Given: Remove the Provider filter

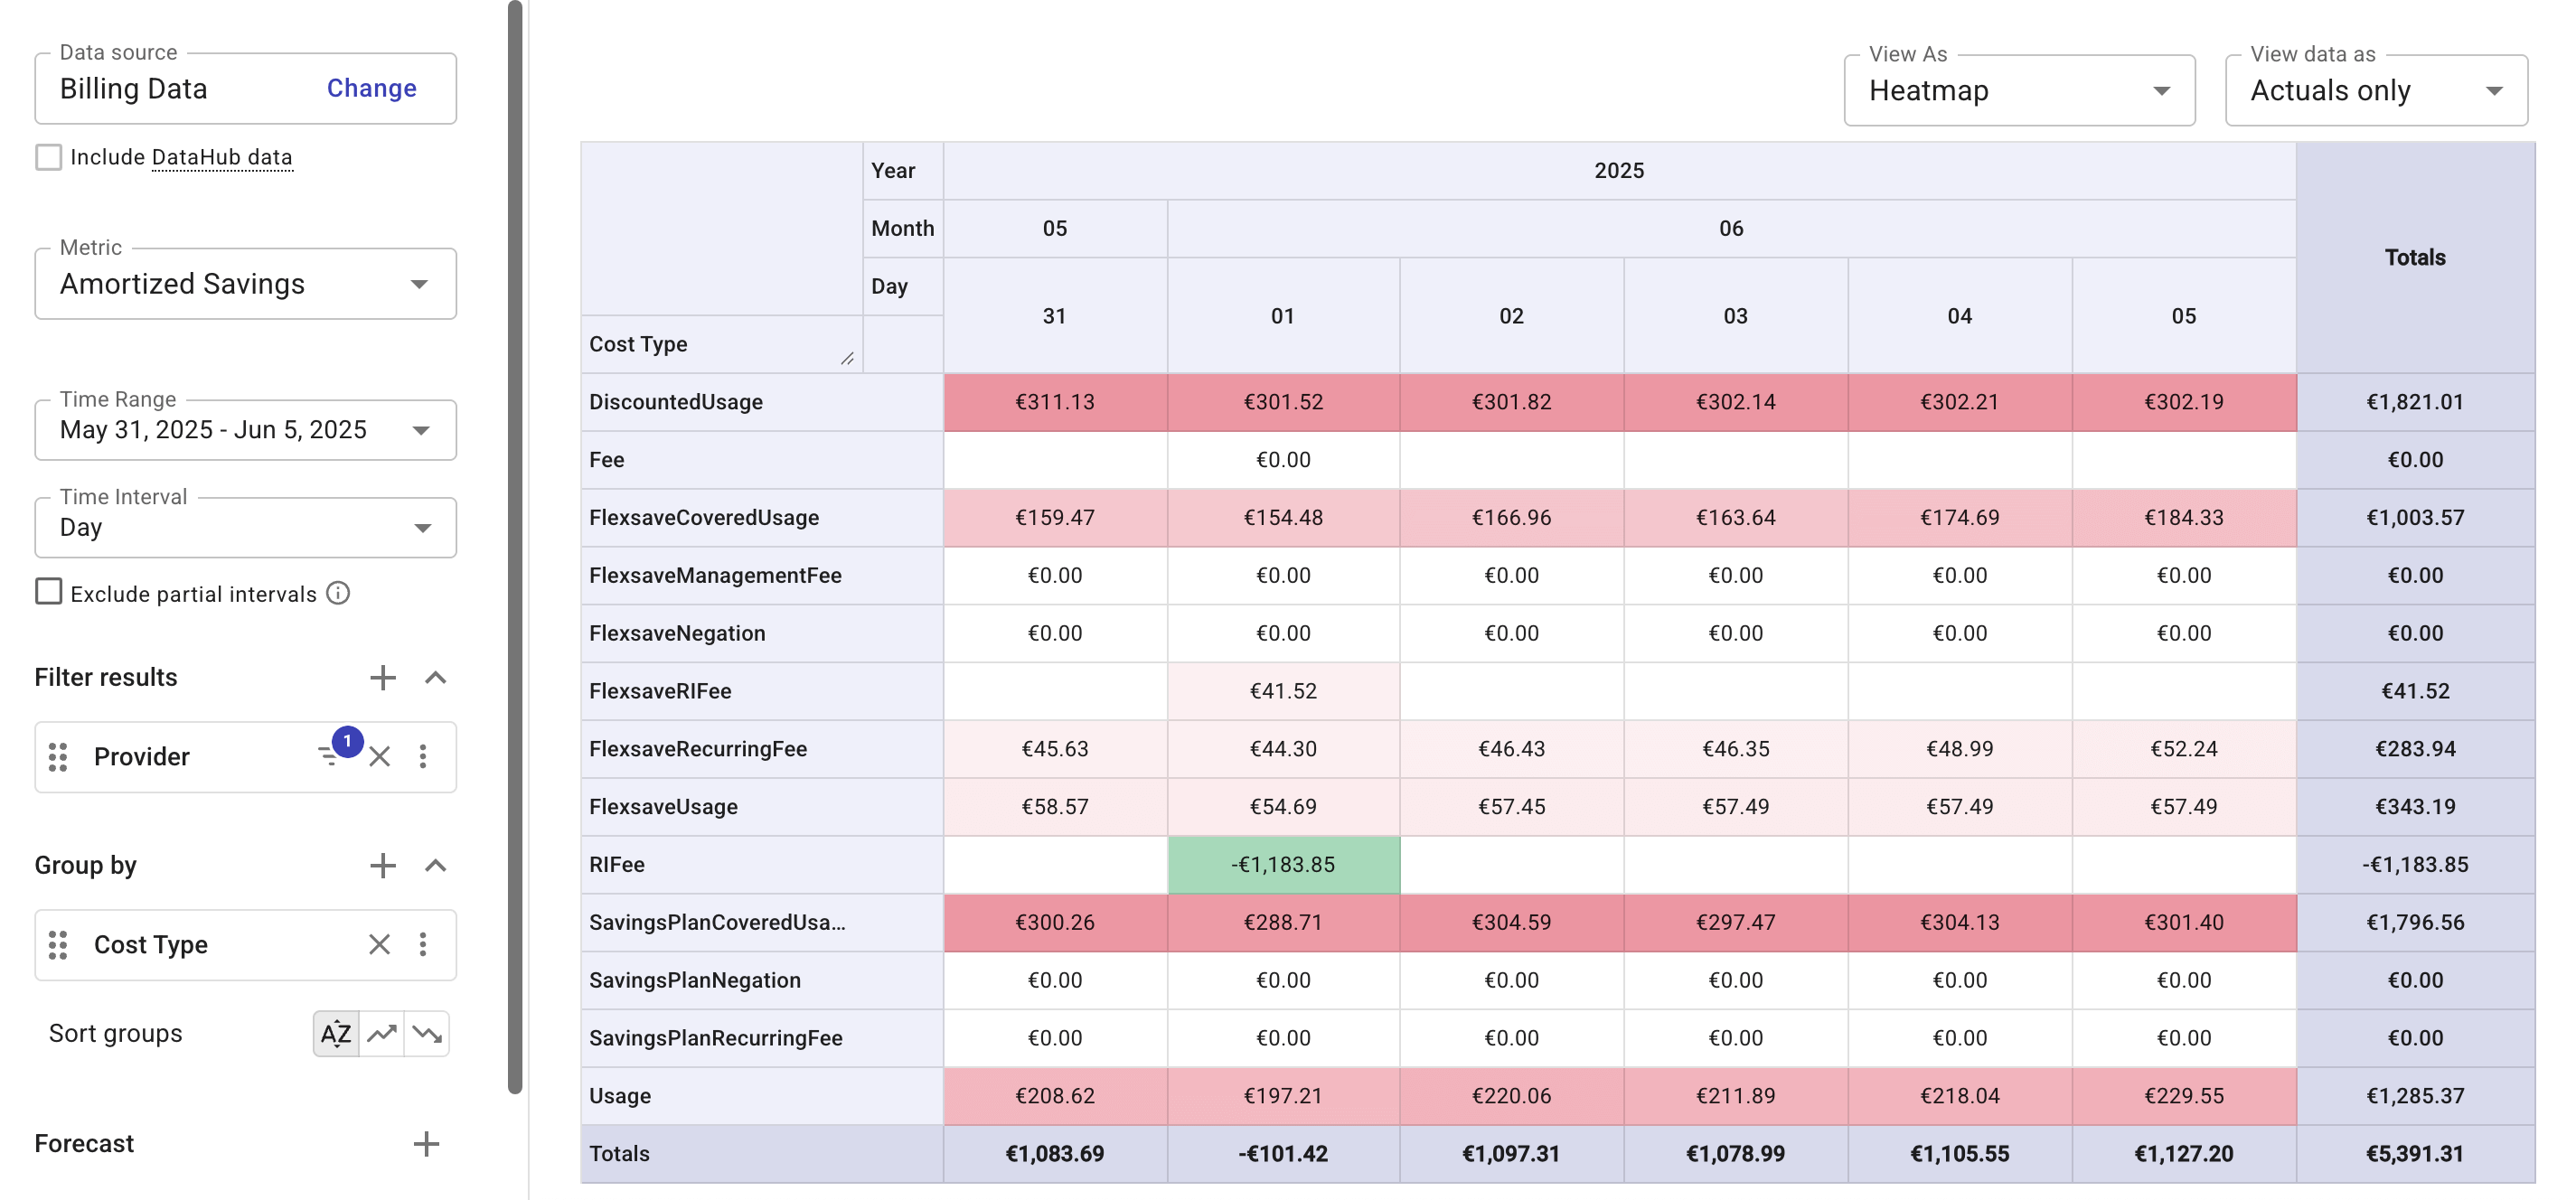Looking at the screenshot, I should pos(380,757).
